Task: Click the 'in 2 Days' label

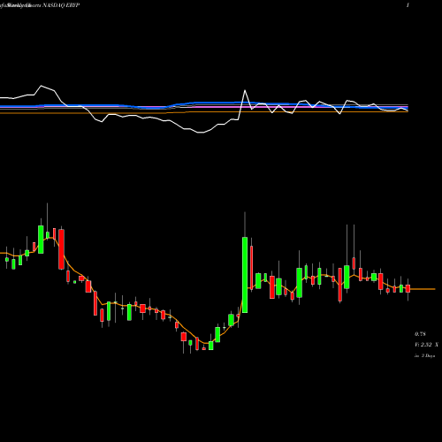Action: pyautogui.click(x=424, y=355)
